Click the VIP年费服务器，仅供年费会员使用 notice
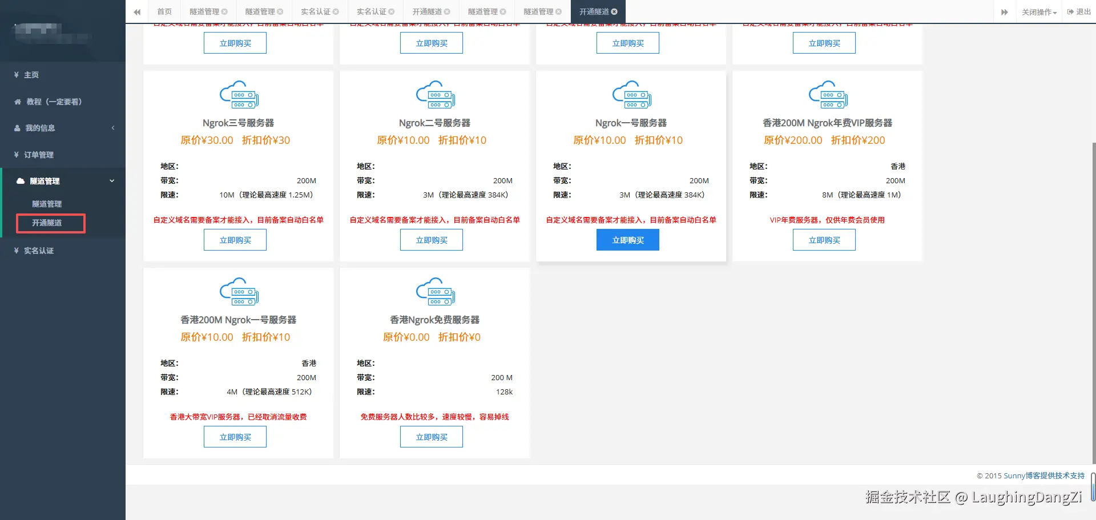This screenshot has height=520, width=1096. (x=827, y=220)
